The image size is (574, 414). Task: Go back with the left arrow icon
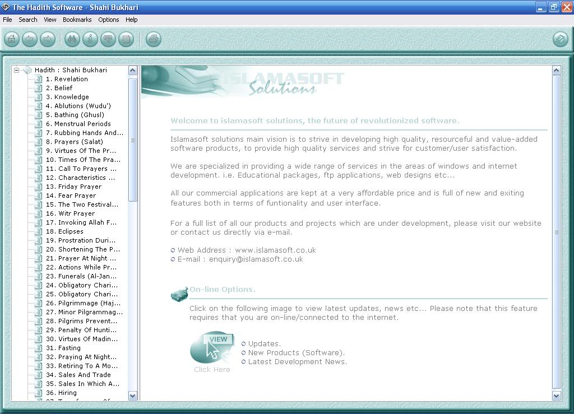tap(30, 39)
